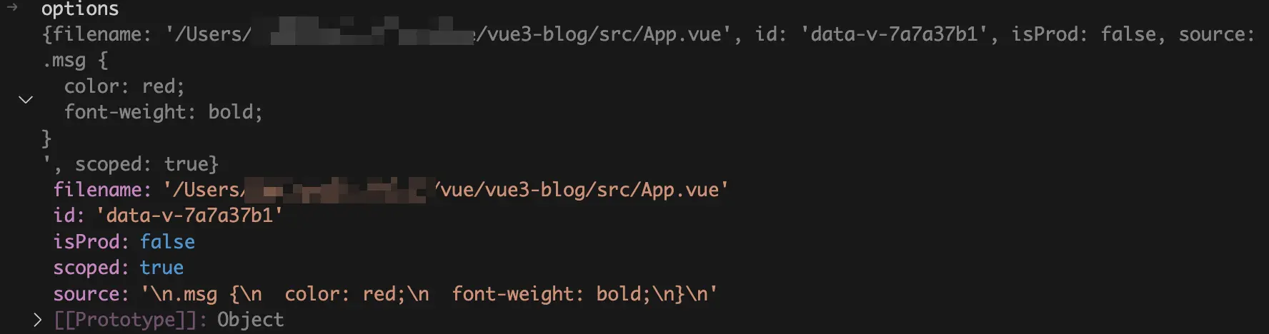Click the 'font-weight: bold;' preview line

[163, 112]
